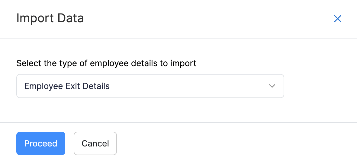
Task: Hit the close icon beside Import Data
Action: pos(337,19)
